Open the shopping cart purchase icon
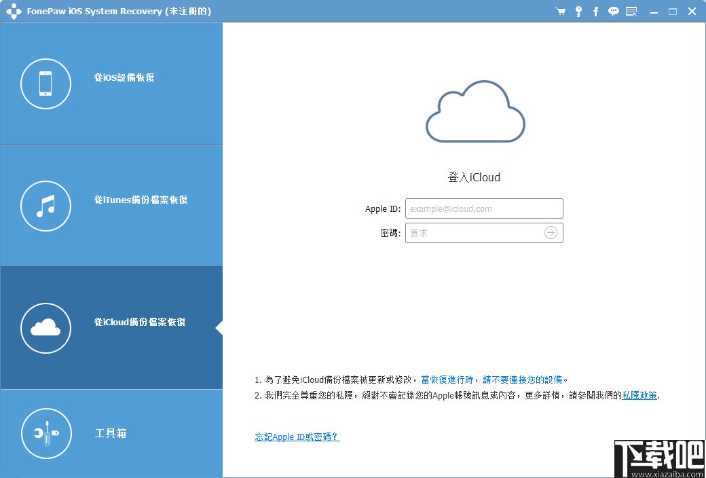The width and height of the screenshot is (706, 478). click(x=561, y=11)
